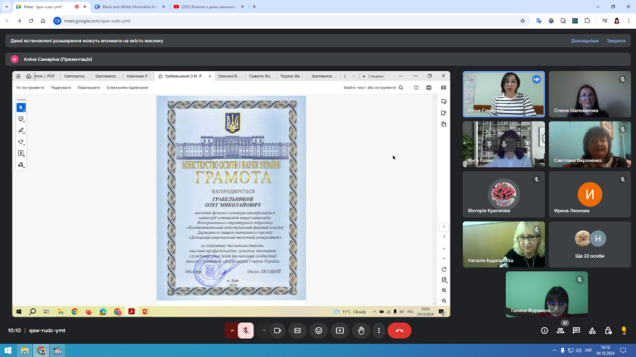Select the highlighter pen tool in Acrobat
636x357 pixels.
click(x=21, y=131)
